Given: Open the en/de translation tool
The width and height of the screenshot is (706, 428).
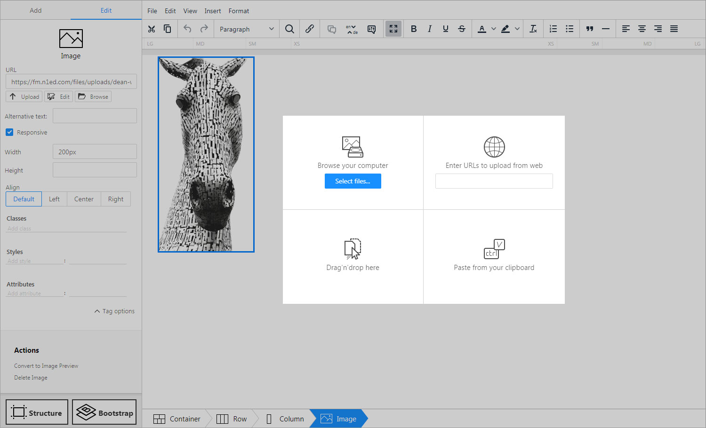Looking at the screenshot, I should point(352,29).
